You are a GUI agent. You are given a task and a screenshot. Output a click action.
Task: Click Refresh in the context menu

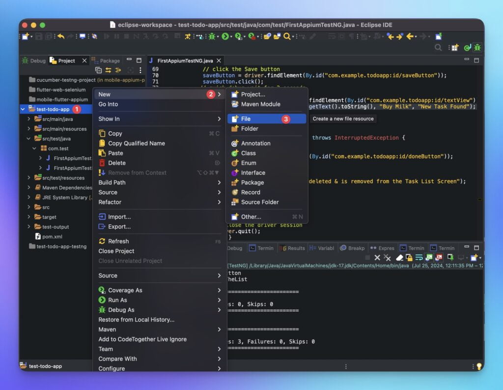tap(160, 241)
